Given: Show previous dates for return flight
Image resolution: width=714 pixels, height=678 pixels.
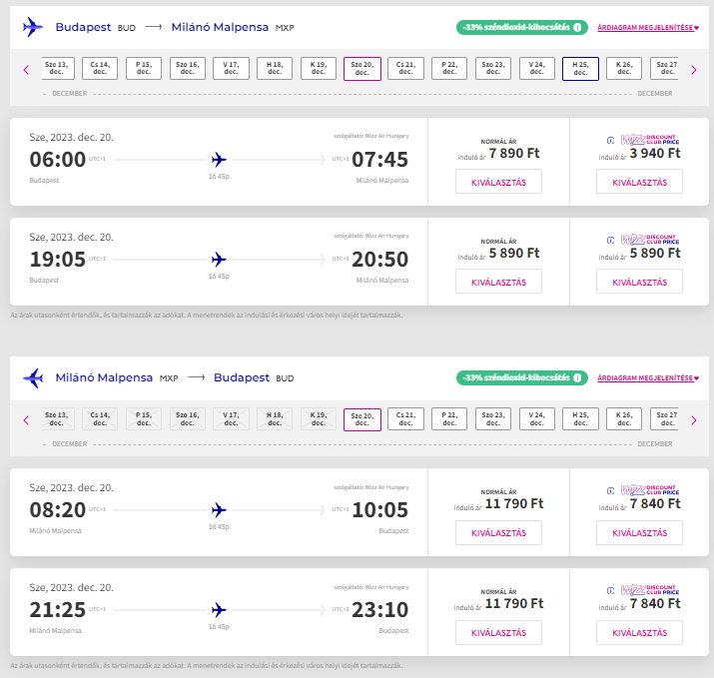Looking at the screenshot, I should 26,420.
